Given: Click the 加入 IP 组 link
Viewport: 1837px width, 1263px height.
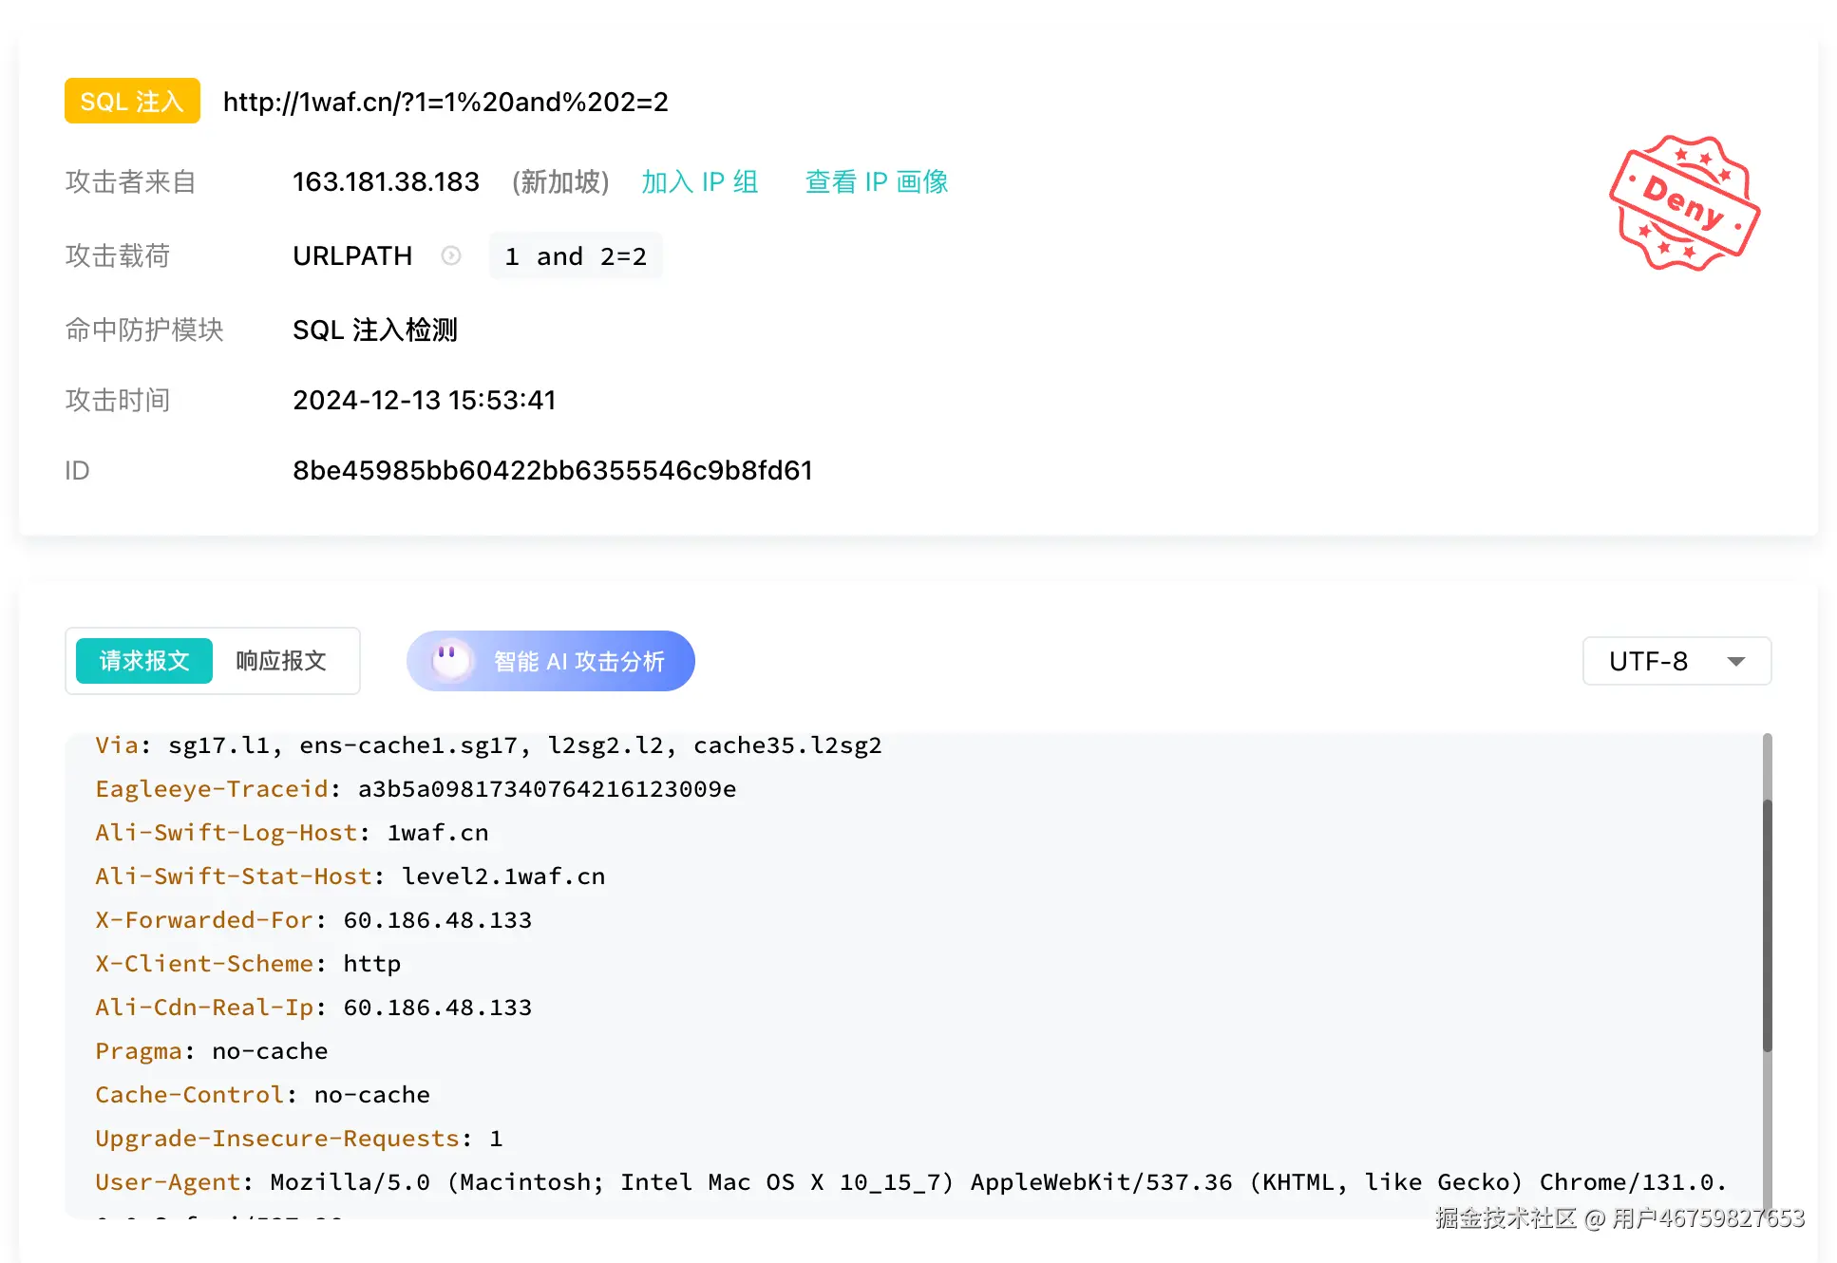Looking at the screenshot, I should [x=699, y=181].
